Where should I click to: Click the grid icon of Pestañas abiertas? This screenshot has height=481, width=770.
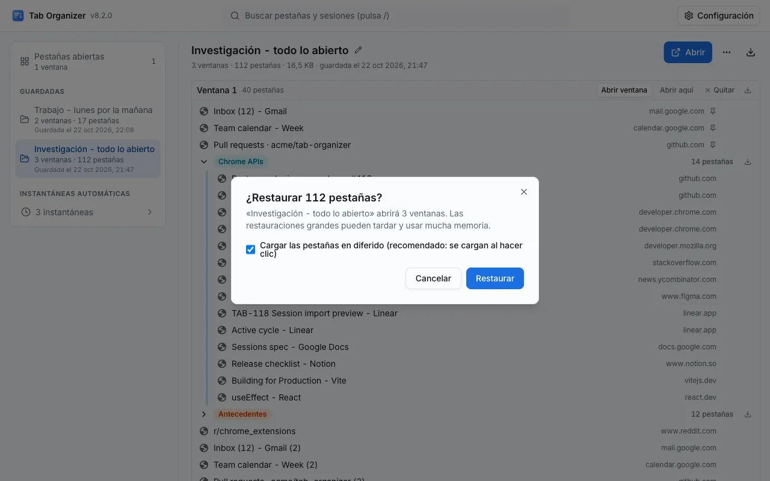(25, 61)
